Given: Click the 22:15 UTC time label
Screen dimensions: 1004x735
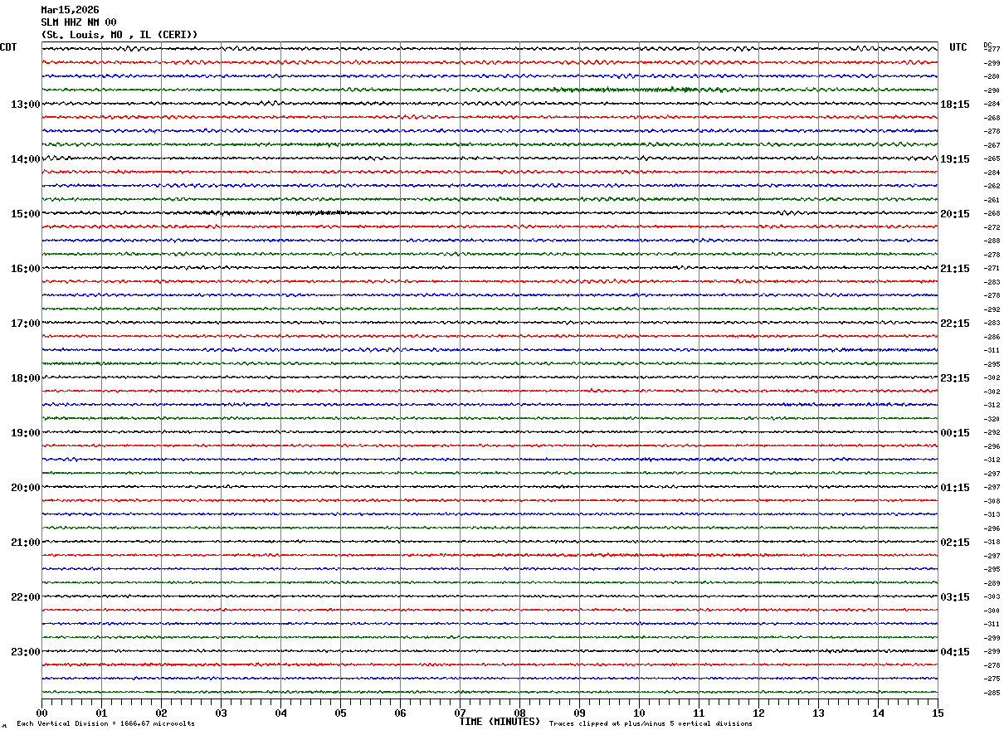Looking at the screenshot, I should (954, 324).
